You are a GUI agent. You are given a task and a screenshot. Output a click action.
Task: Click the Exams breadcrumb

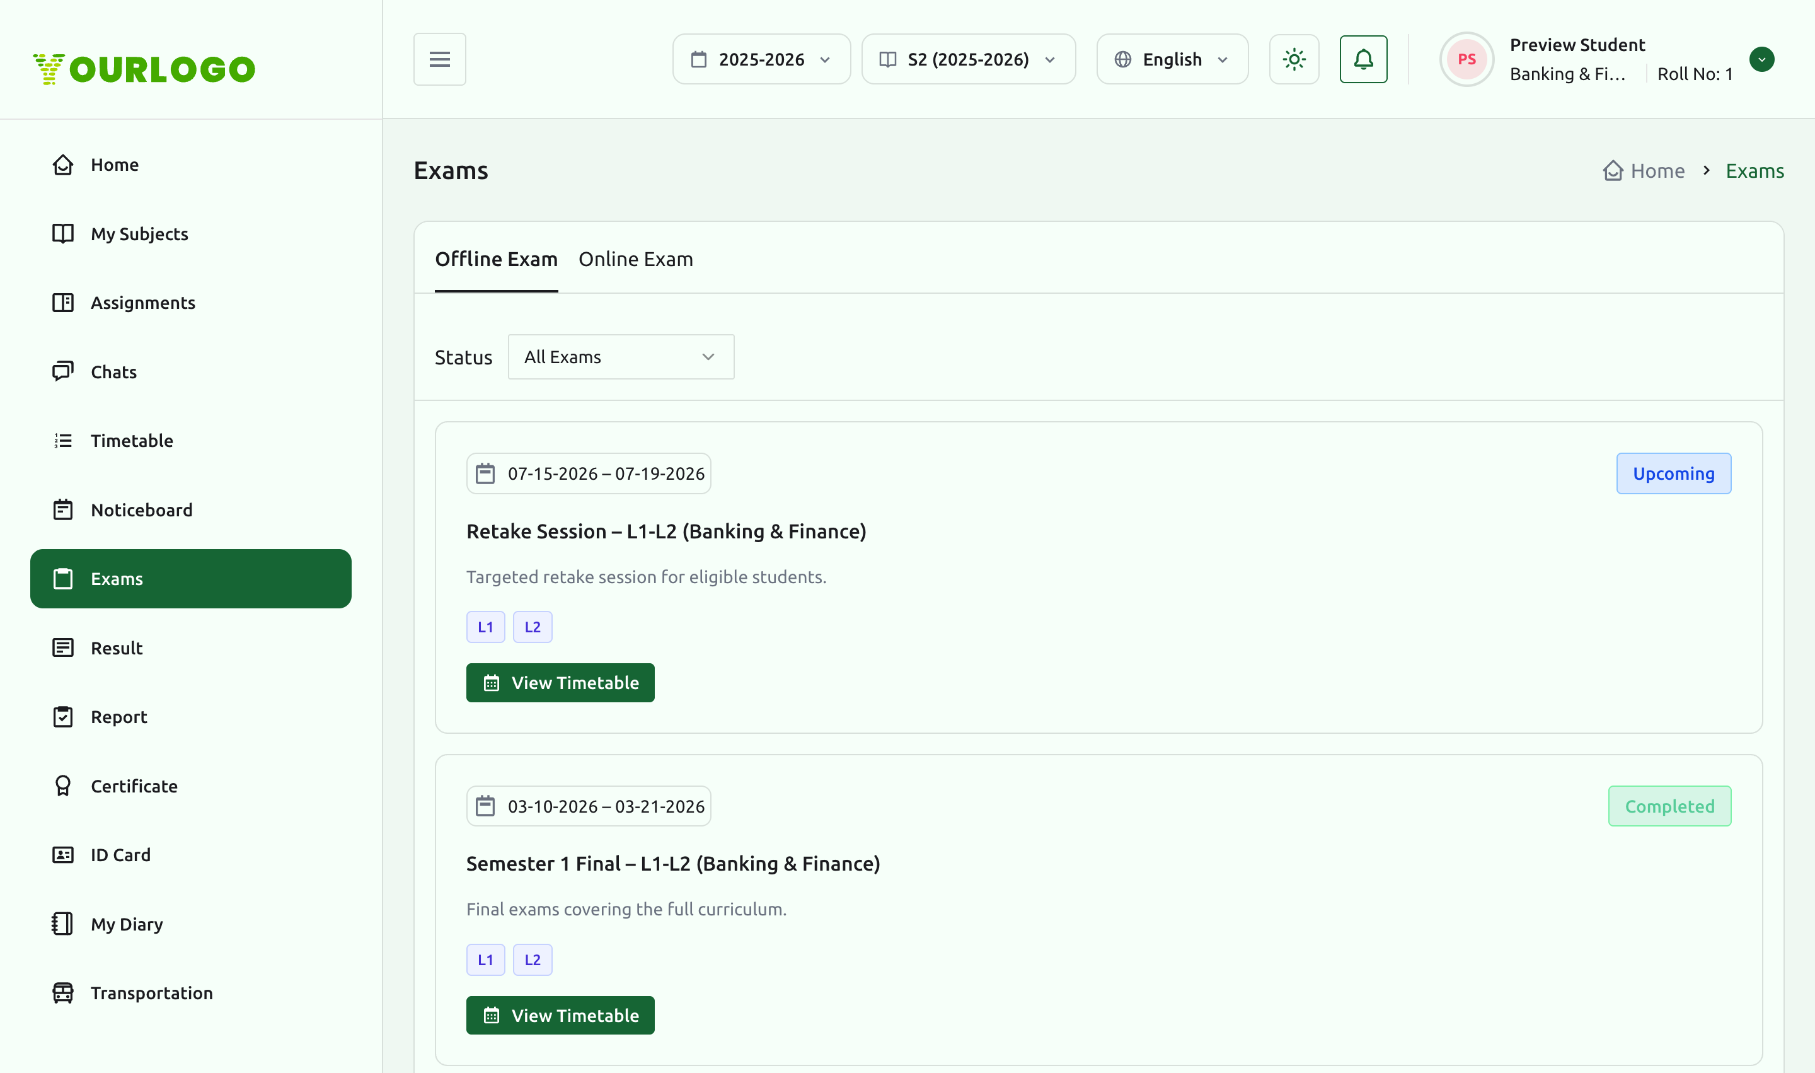pos(1754,171)
